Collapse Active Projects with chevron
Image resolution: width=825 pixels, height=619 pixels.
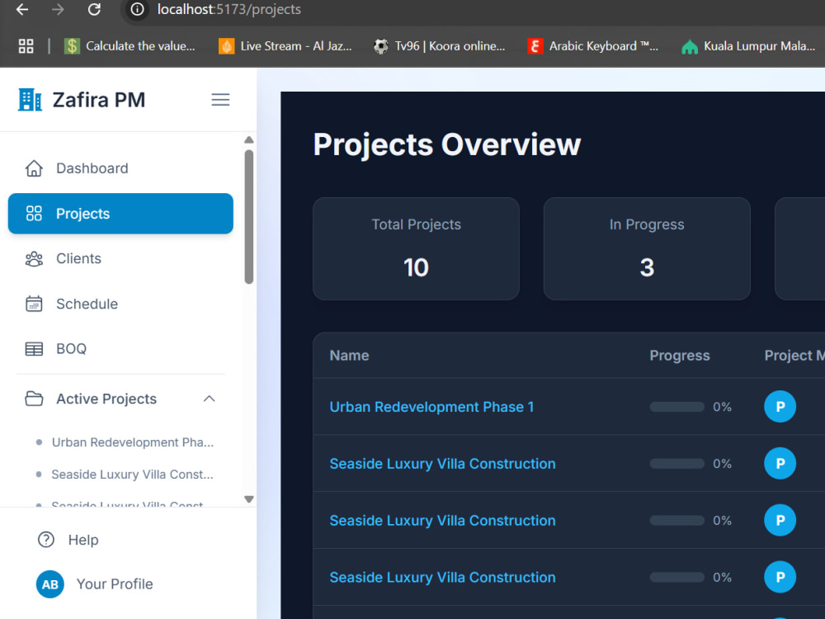click(210, 399)
